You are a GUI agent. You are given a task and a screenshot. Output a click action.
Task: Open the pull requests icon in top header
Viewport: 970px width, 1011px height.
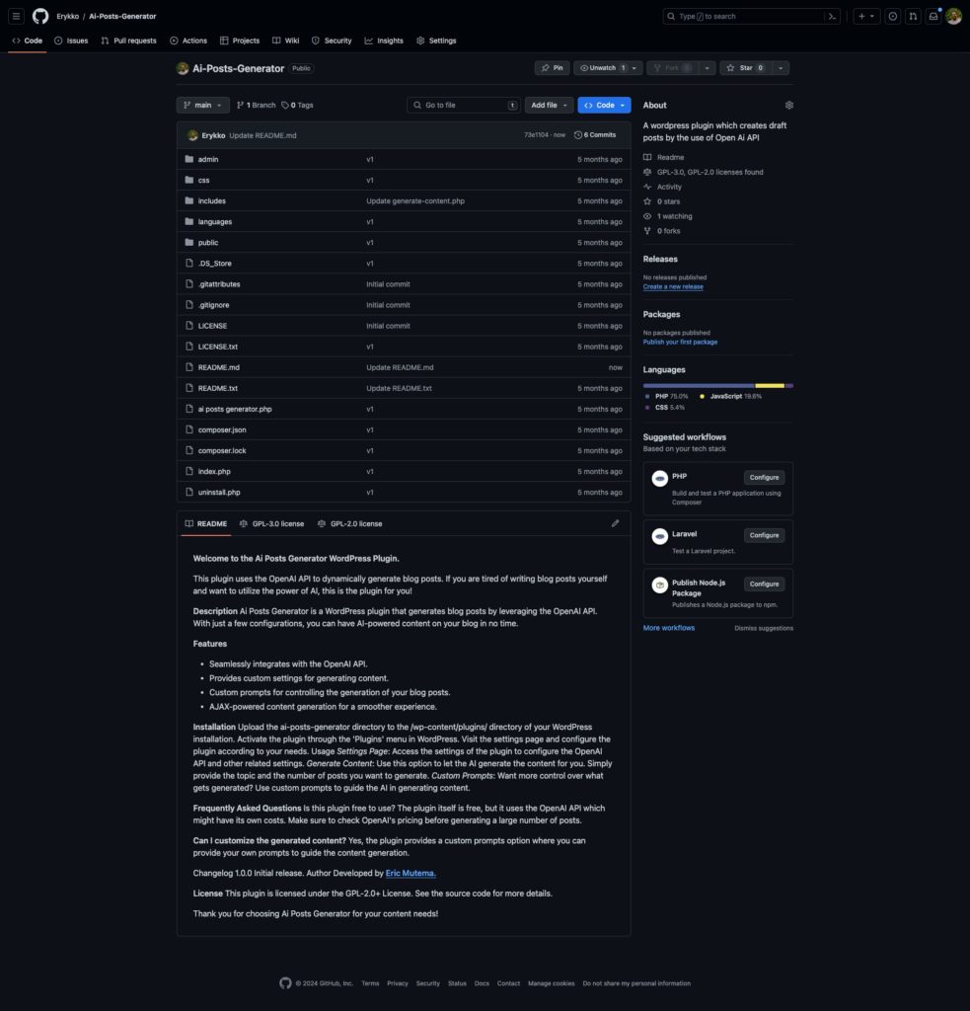coord(913,16)
